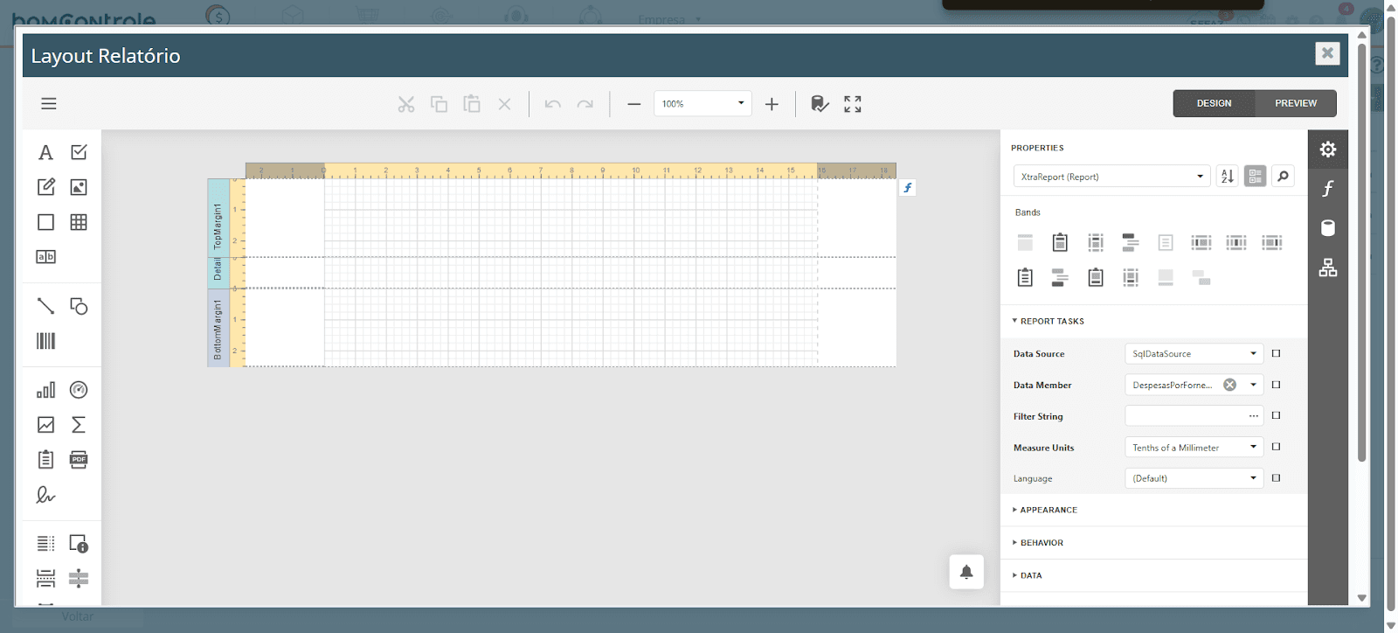Select the Gauge control in toolbox
This screenshot has height=633, width=1398.
79,390
